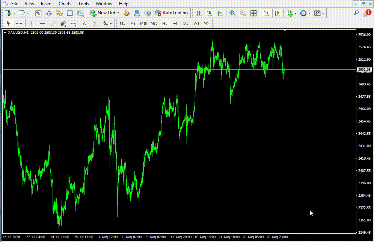
Task: Open the Window menu
Action: [x=104, y=4]
